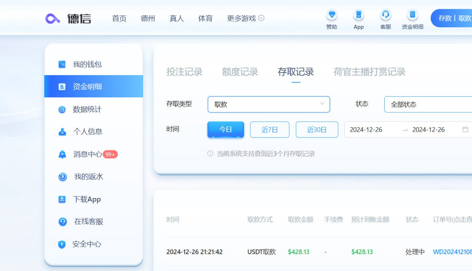The width and height of the screenshot is (472, 271).
Task: Select the 近7日 time filter button
Action: click(270, 129)
